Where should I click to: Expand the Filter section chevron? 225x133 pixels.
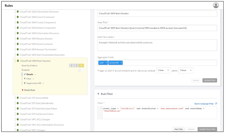[x=33, y=79]
